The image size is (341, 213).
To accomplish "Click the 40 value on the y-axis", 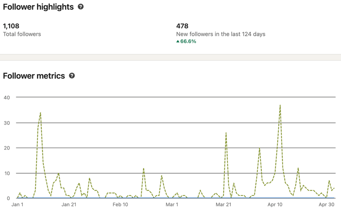I will (x=7, y=98).
